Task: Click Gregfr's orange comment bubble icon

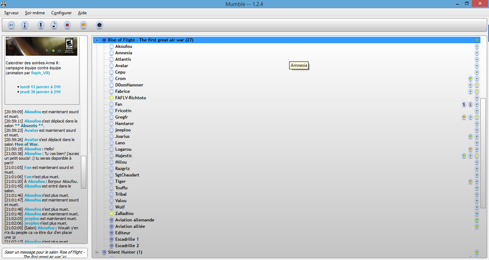Action: [x=464, y=117]
